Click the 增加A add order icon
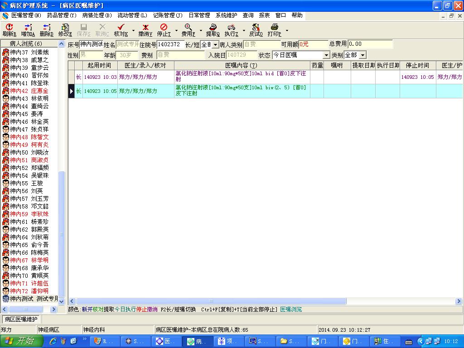The width and height of the screenshot is (464, 348). point(28,30)
